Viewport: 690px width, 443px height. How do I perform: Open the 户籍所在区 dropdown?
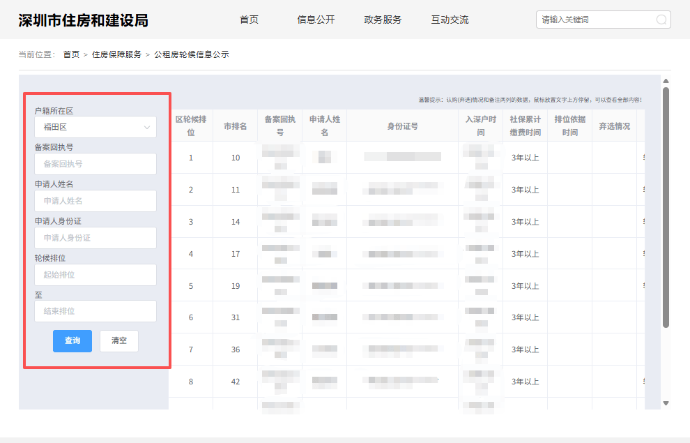point(95,127)
